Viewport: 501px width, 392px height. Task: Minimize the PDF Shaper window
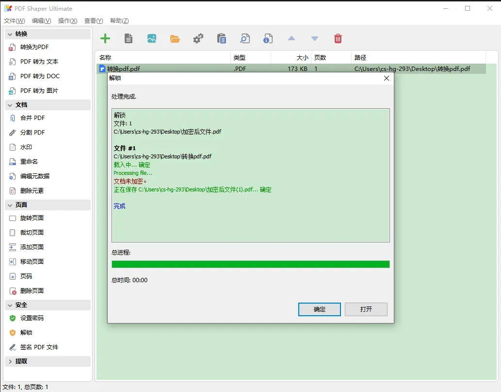click(446, 8)
